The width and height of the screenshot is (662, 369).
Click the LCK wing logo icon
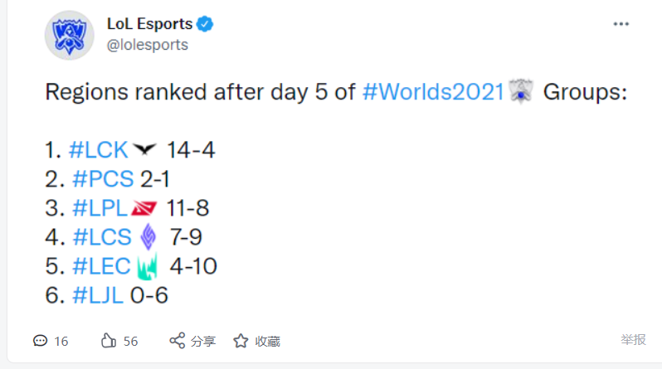[x=144, y=149]
